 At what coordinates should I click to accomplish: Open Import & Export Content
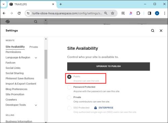tap(21, 84)
